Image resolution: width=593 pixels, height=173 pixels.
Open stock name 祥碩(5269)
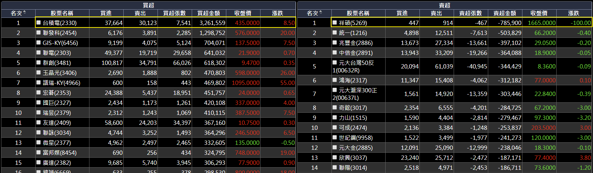pos(353,23)
